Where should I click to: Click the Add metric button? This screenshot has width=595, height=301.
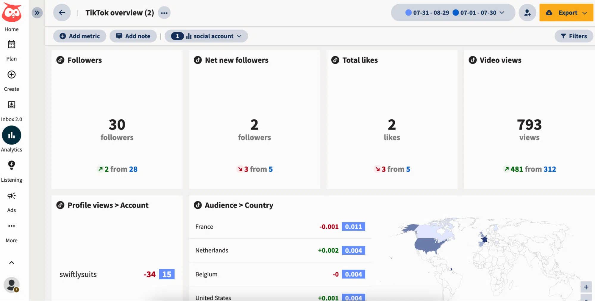(x=79, y=36)
